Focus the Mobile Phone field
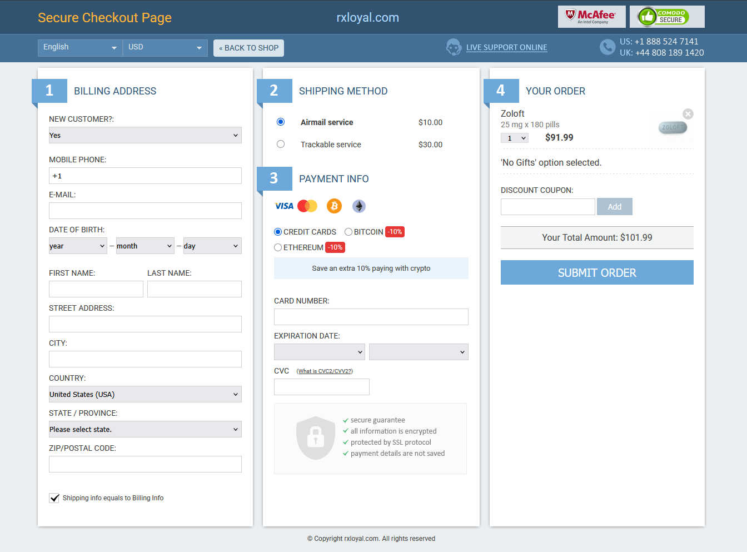 145,176
